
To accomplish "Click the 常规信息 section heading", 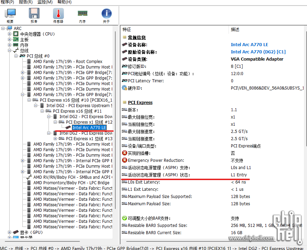I will [137, 38].
